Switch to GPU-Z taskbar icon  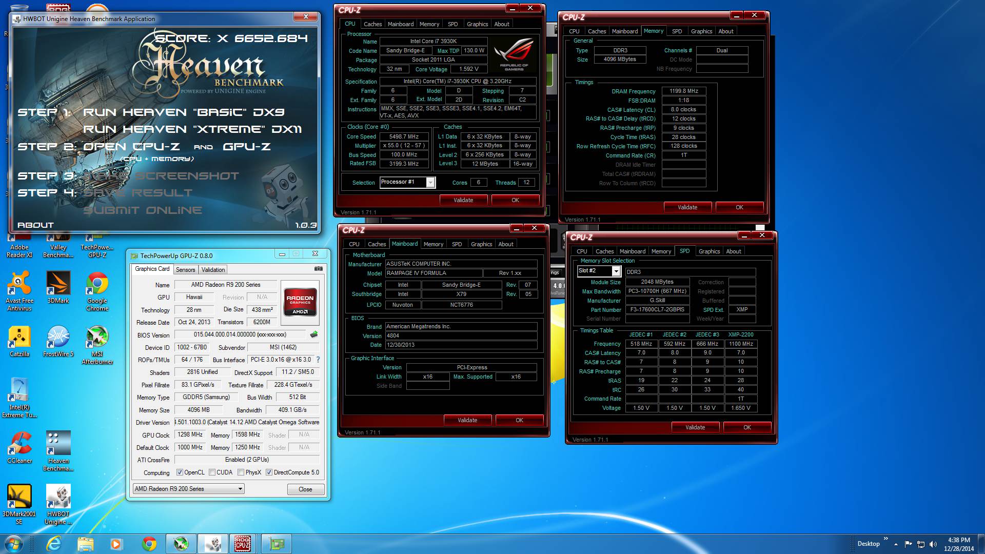pyautogui.click(x=276, y=544)
